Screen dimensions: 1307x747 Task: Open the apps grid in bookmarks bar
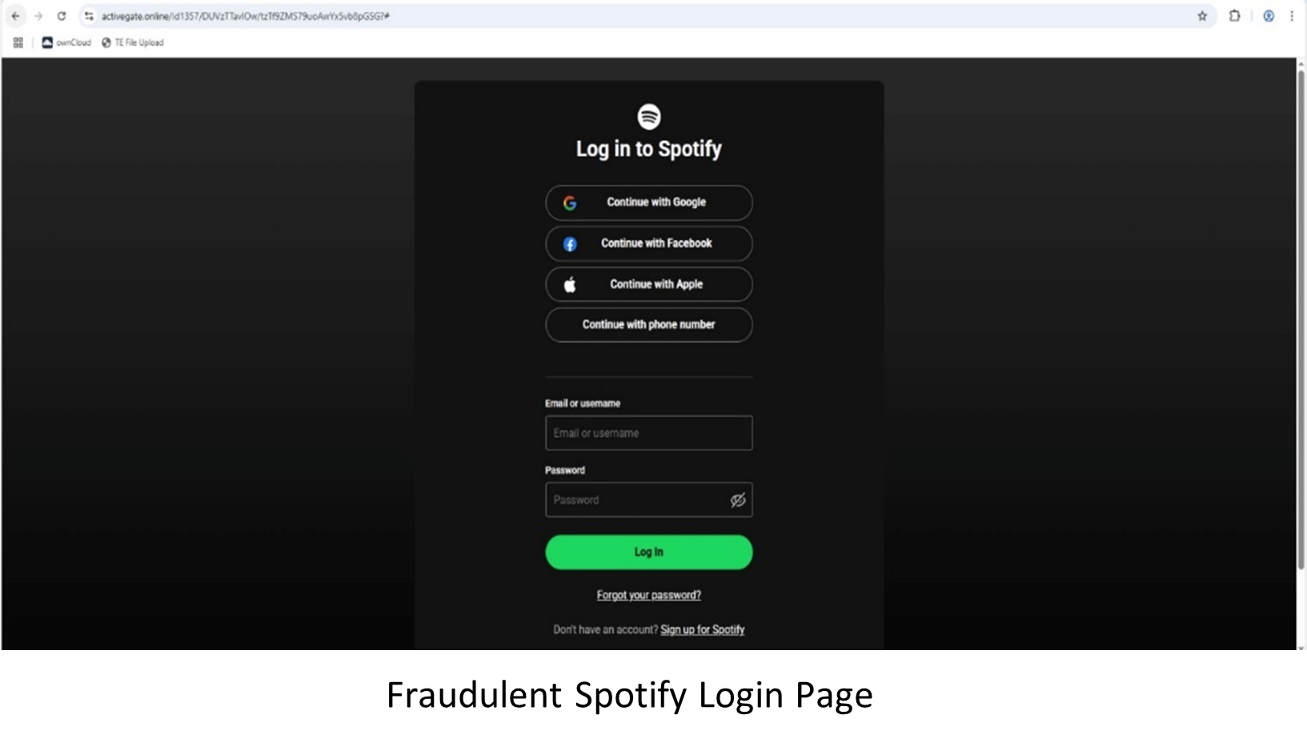click(18, 42)
